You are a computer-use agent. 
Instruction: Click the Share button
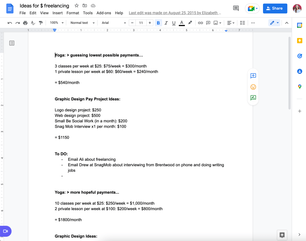(275, 8)
